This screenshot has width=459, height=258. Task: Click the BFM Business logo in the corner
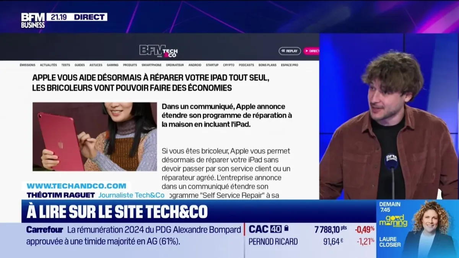coord(33,20)
